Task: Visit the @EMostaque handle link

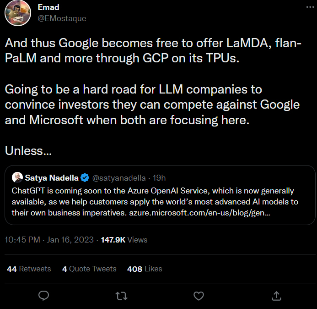Action: [61, 18]
